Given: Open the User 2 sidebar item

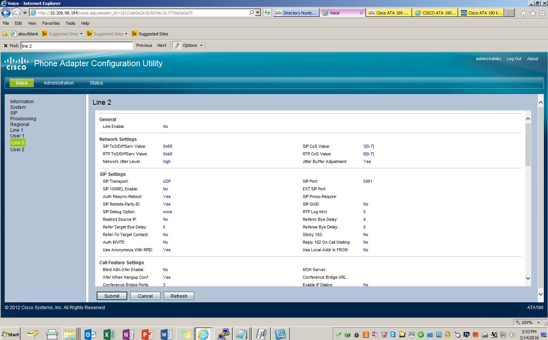Looking at the screenshot, I should coord(17,150).
